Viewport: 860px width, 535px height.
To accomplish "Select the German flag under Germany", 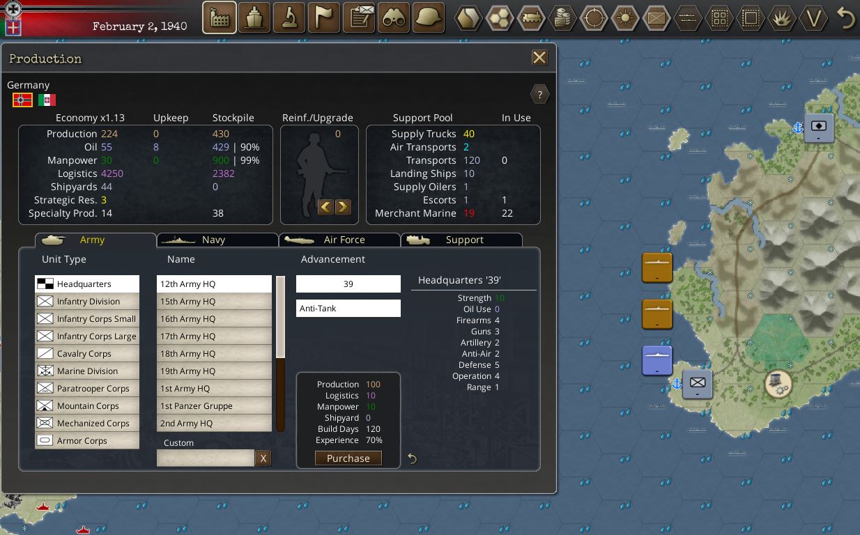I will [23, 100].
